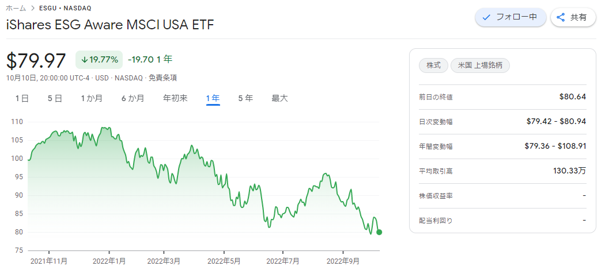Image resolution: width=605 pixels, height=270 pixels.
Task: Click the 免責条項 disclaimer link
Action: pos(163,78)
